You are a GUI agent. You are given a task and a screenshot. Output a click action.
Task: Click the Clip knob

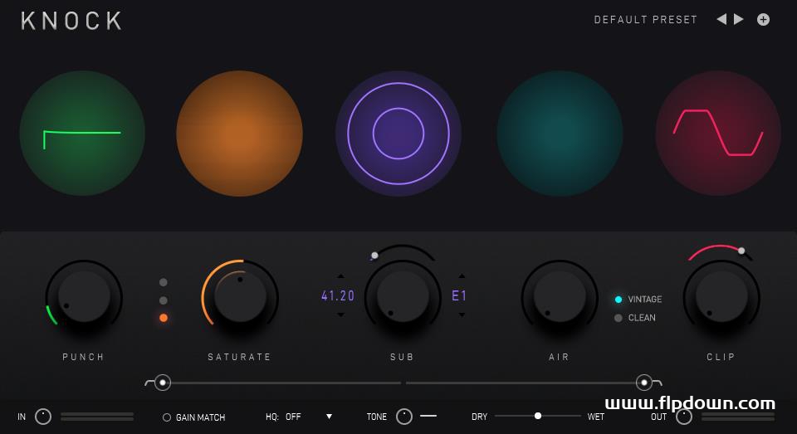click(721, 297)
